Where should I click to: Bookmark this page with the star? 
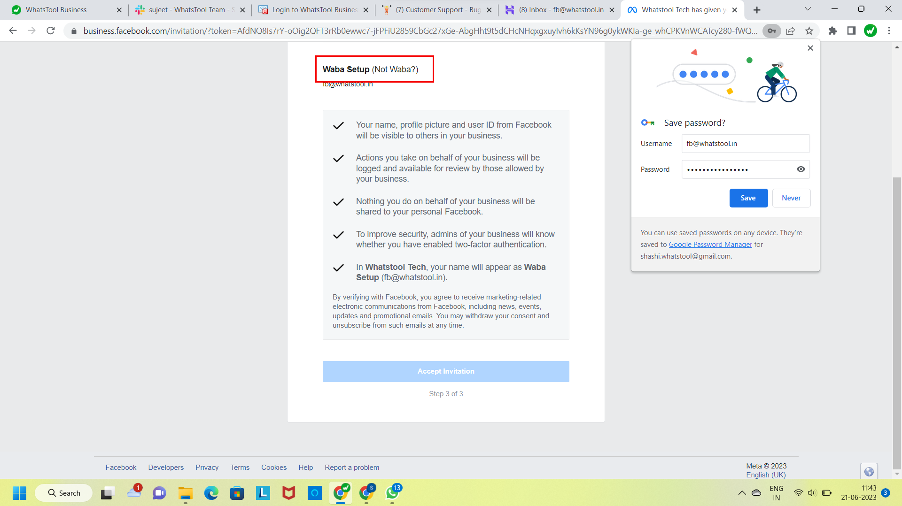pyautogui.click(x=809, y=31)
